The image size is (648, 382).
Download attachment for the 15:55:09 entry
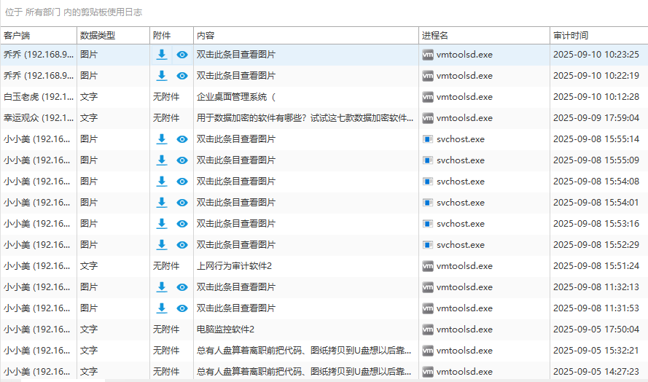(162, 160)
